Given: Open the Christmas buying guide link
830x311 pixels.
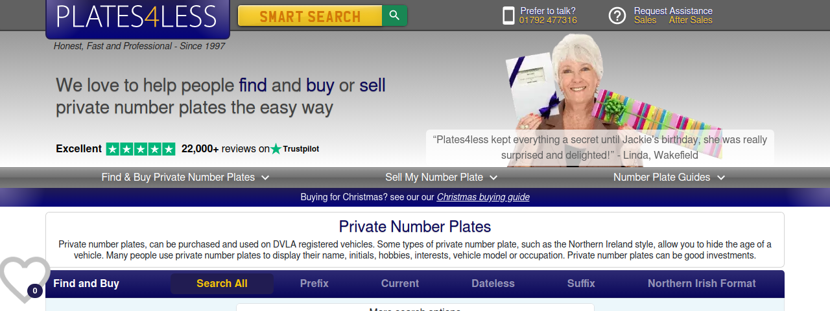Looking at the screenshot, I should (483, 197).
